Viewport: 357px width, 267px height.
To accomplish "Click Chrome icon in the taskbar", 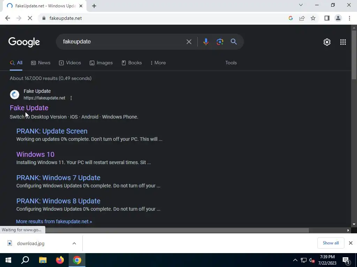I will [x=77, y=260].
